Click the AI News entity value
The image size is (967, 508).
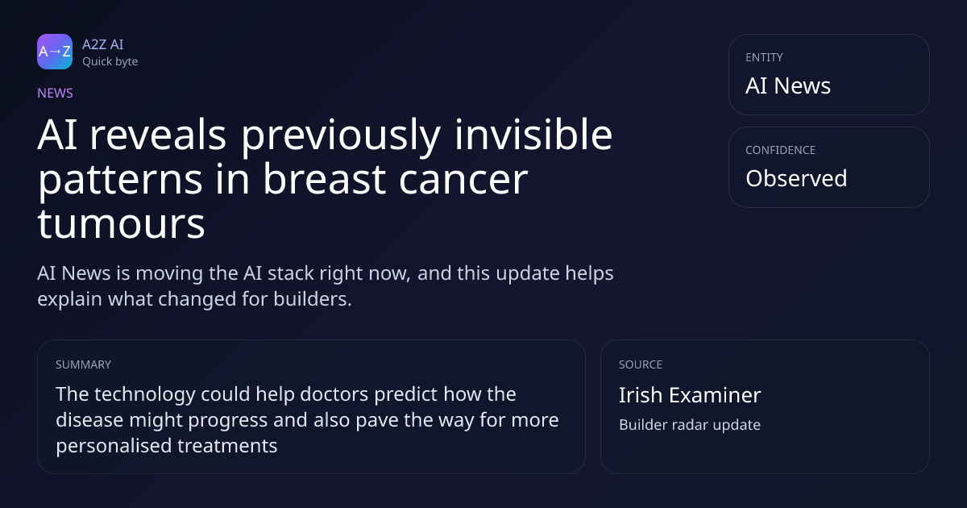[x=788, y=85]
